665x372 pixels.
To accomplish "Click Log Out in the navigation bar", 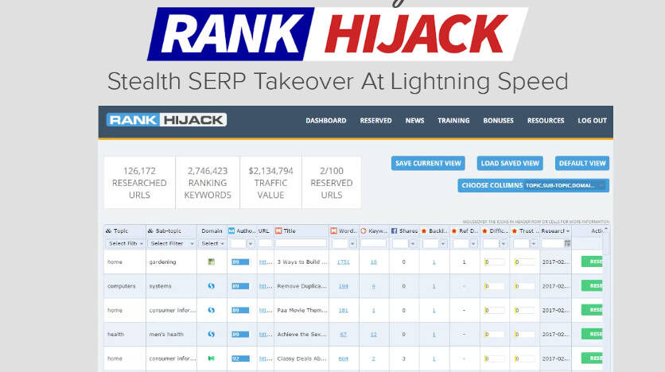I will tap(592, 121).
